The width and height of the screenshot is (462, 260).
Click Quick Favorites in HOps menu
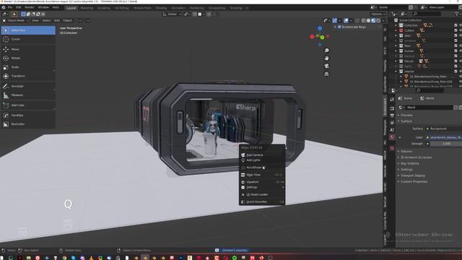(x=261, y=202)
